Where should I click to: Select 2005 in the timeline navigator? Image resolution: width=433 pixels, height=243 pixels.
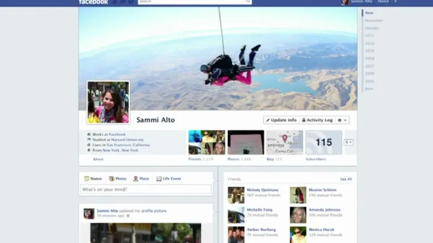(x=370, y=81)
